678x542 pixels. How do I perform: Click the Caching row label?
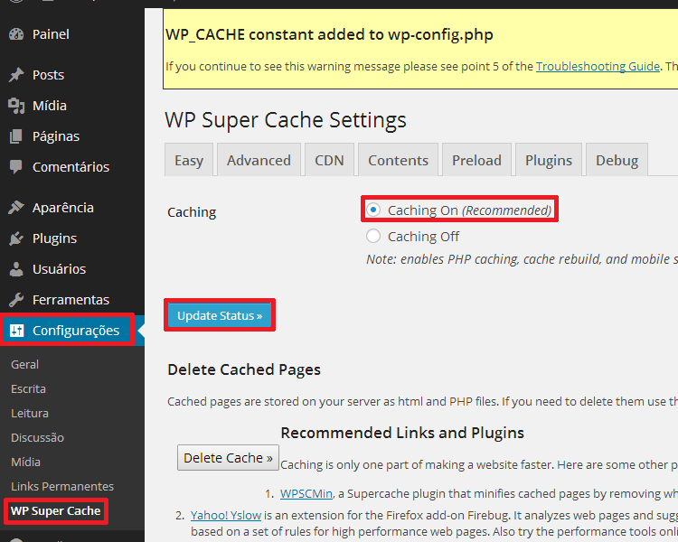(192, 212)
